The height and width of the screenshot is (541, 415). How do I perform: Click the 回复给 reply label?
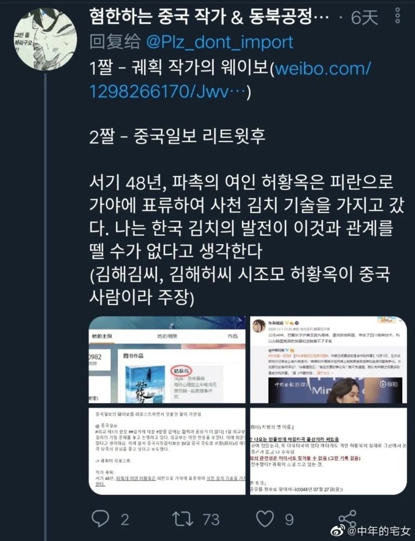coord(115,42)
